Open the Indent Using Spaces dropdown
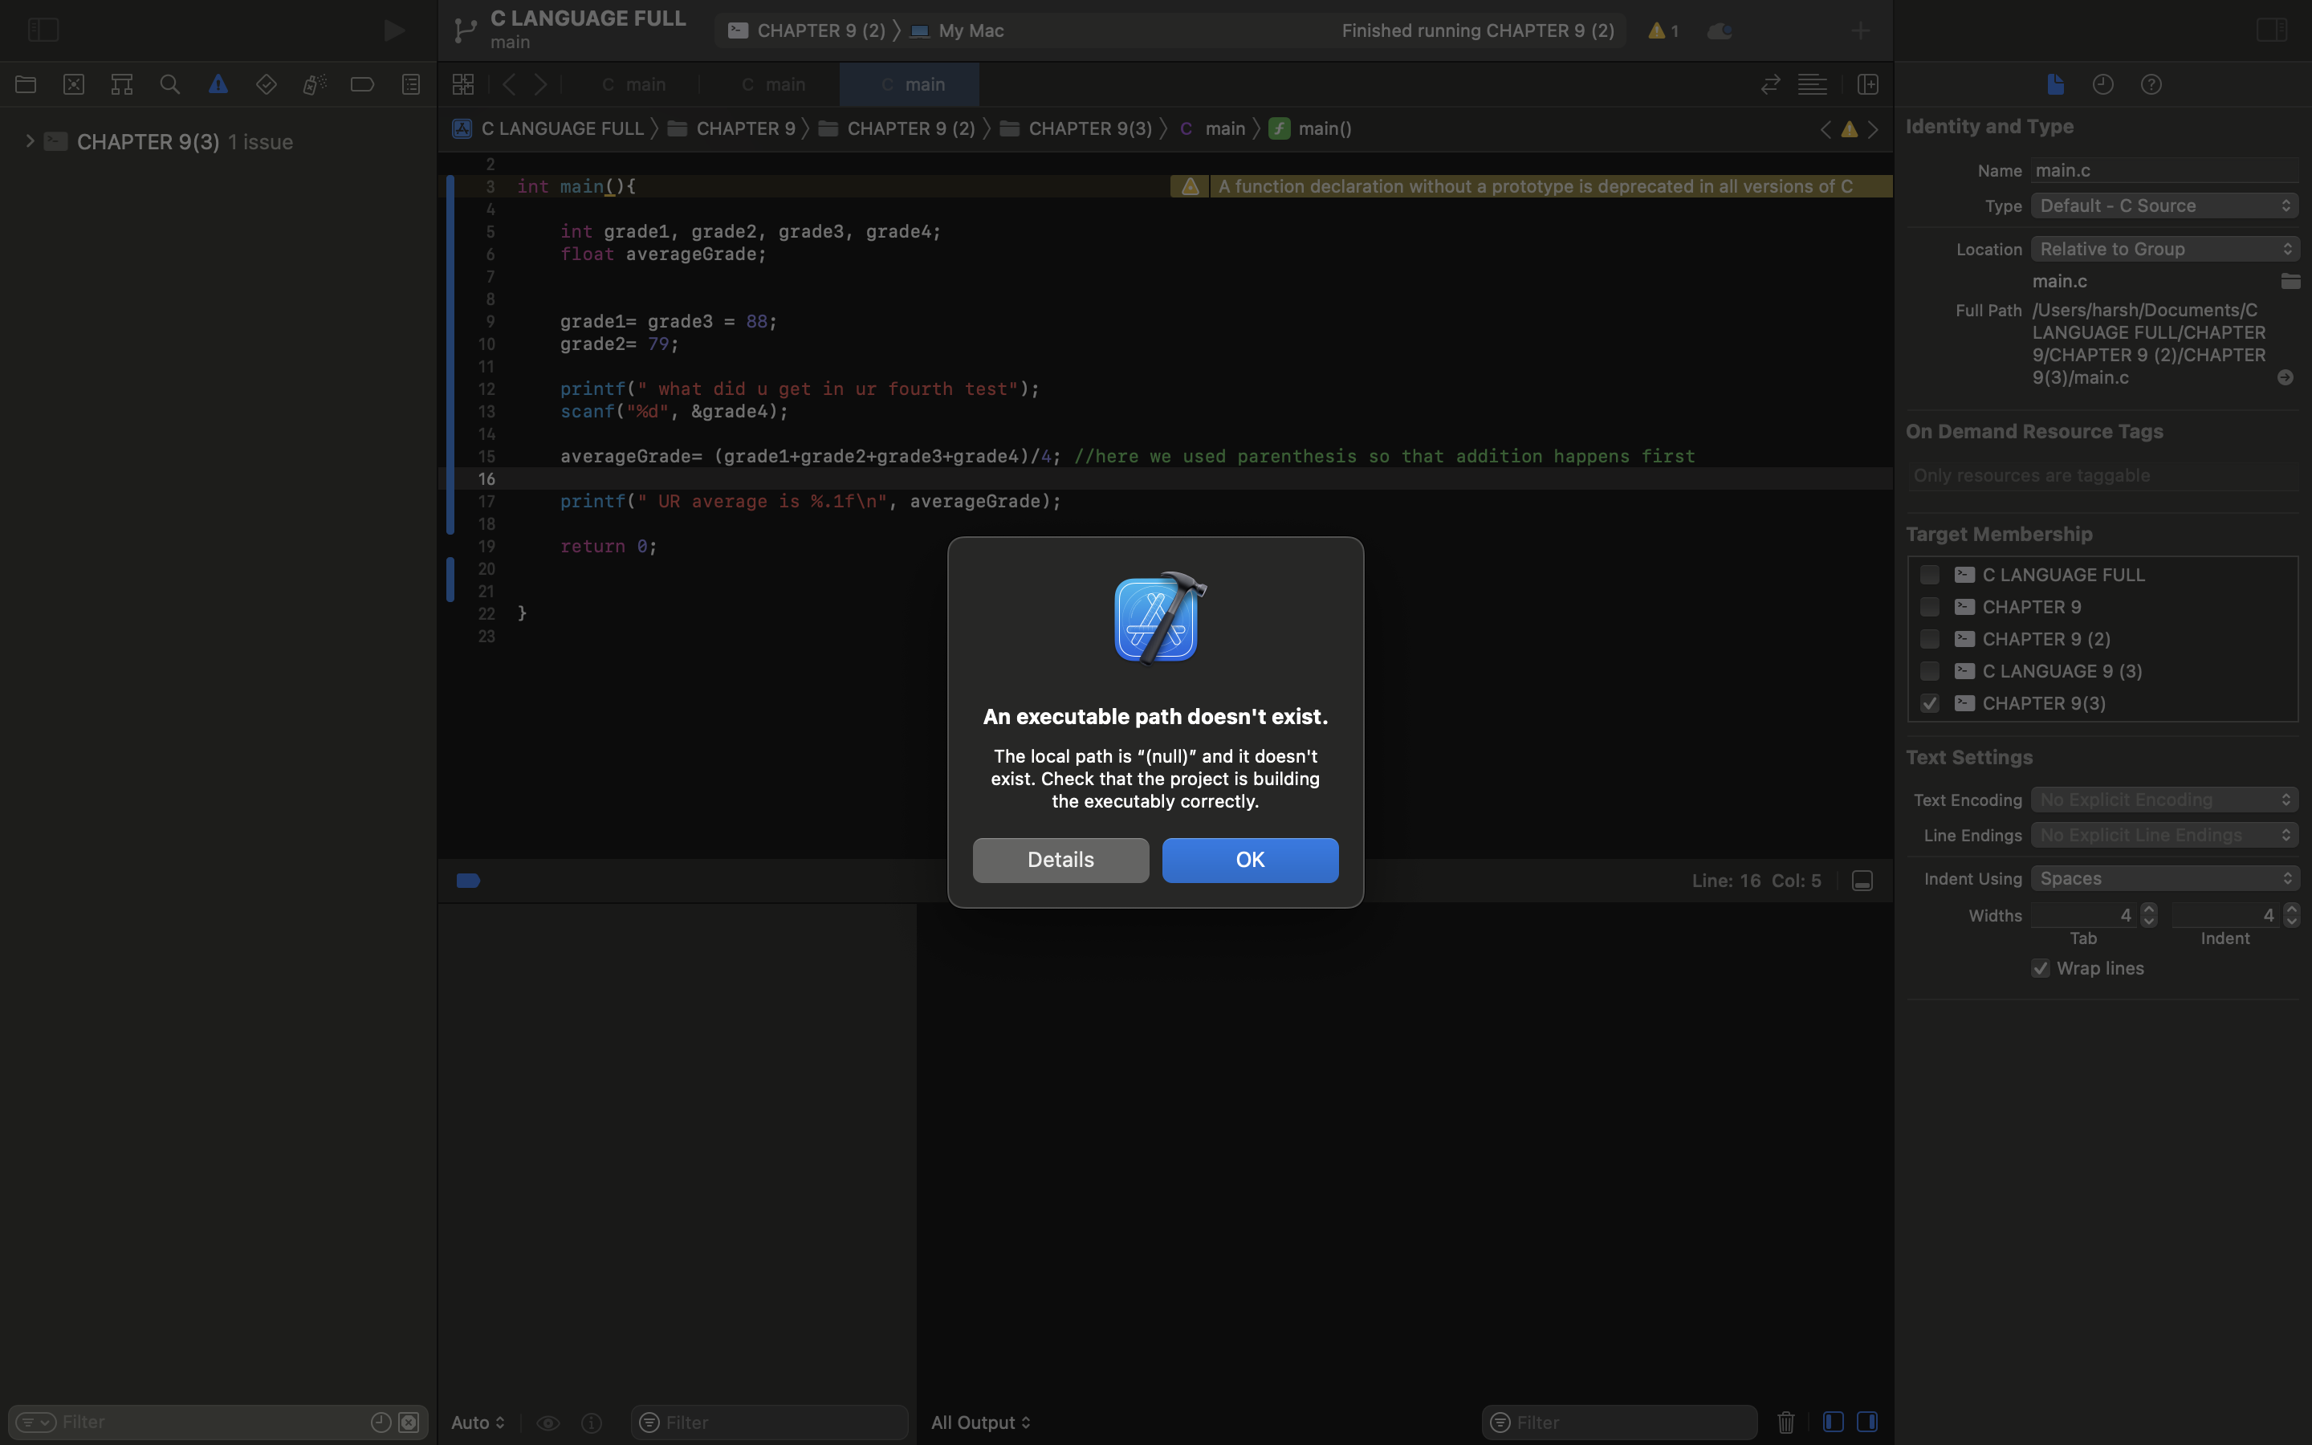 click(2164, 878)
